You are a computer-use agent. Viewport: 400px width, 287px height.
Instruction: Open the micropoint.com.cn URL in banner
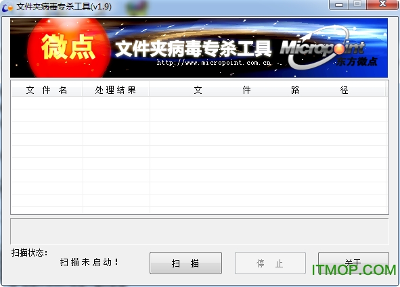pos(213,63)
